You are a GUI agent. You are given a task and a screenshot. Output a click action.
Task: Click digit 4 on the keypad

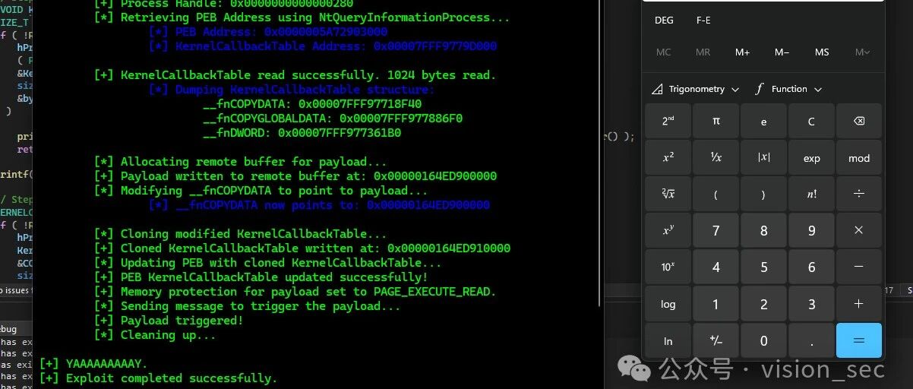(x=716, y=267)
